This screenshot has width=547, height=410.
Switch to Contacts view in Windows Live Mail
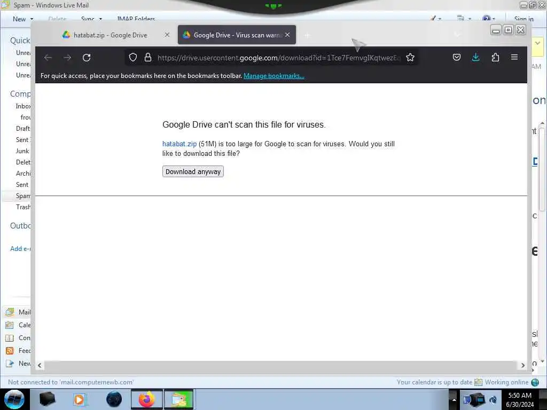(18, 338)
